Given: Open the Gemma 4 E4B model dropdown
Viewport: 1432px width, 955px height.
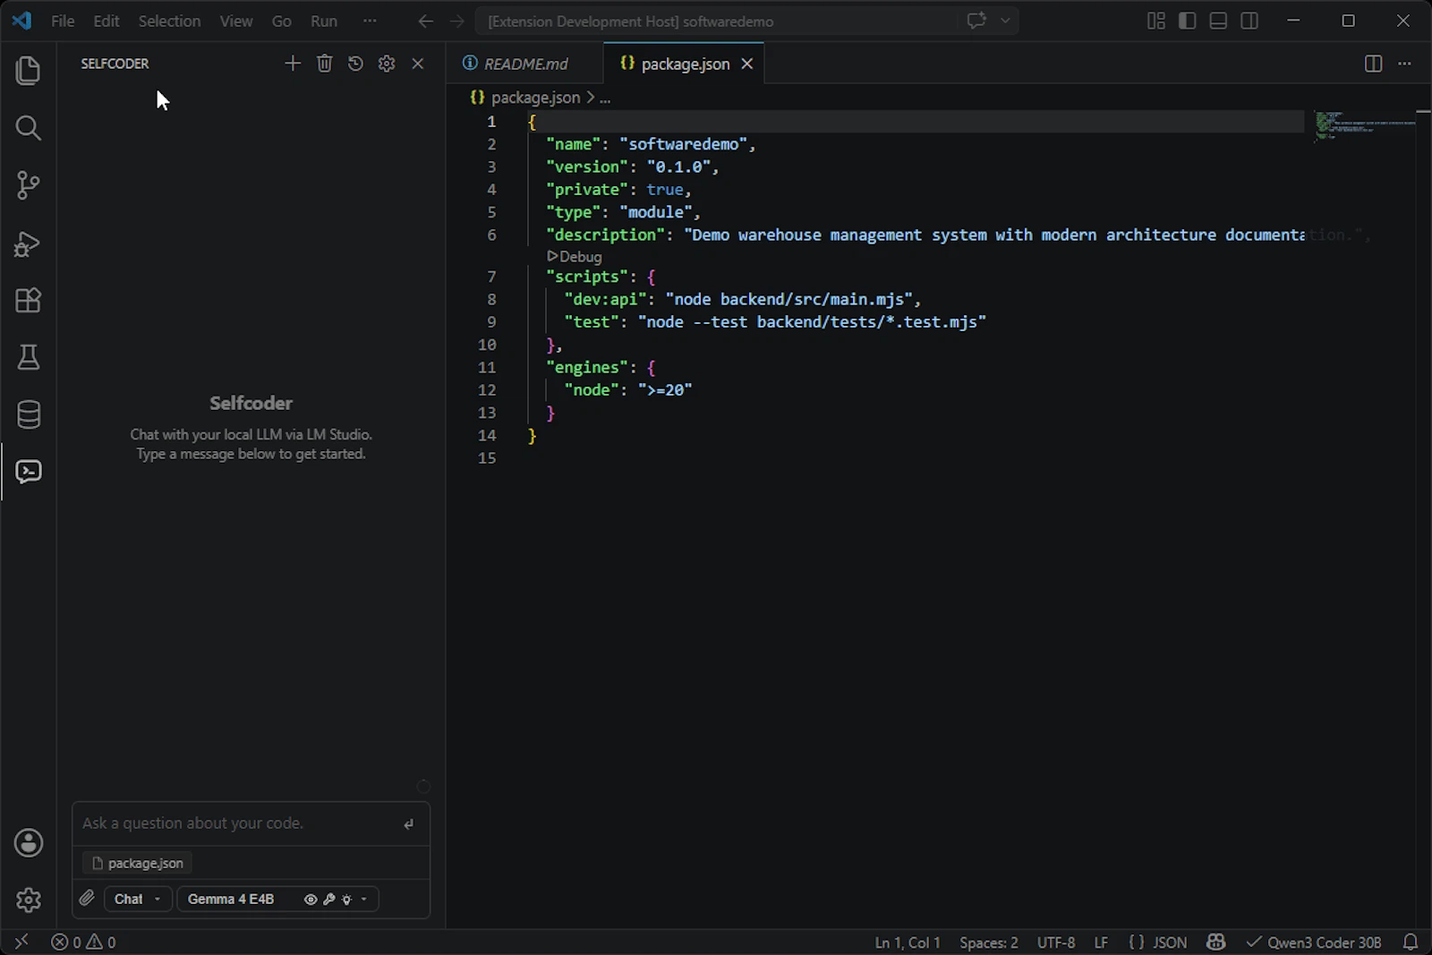Looking at the screenshot, I should pyautogui.click(x=277, y=899).
